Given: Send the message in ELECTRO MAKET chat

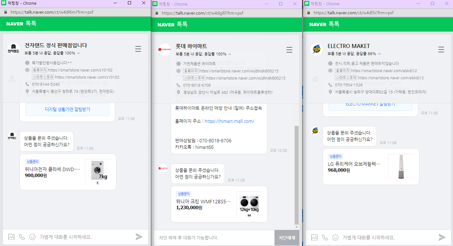Looking at the screenshot, I should pyautogui.click(x=442, y=237).
